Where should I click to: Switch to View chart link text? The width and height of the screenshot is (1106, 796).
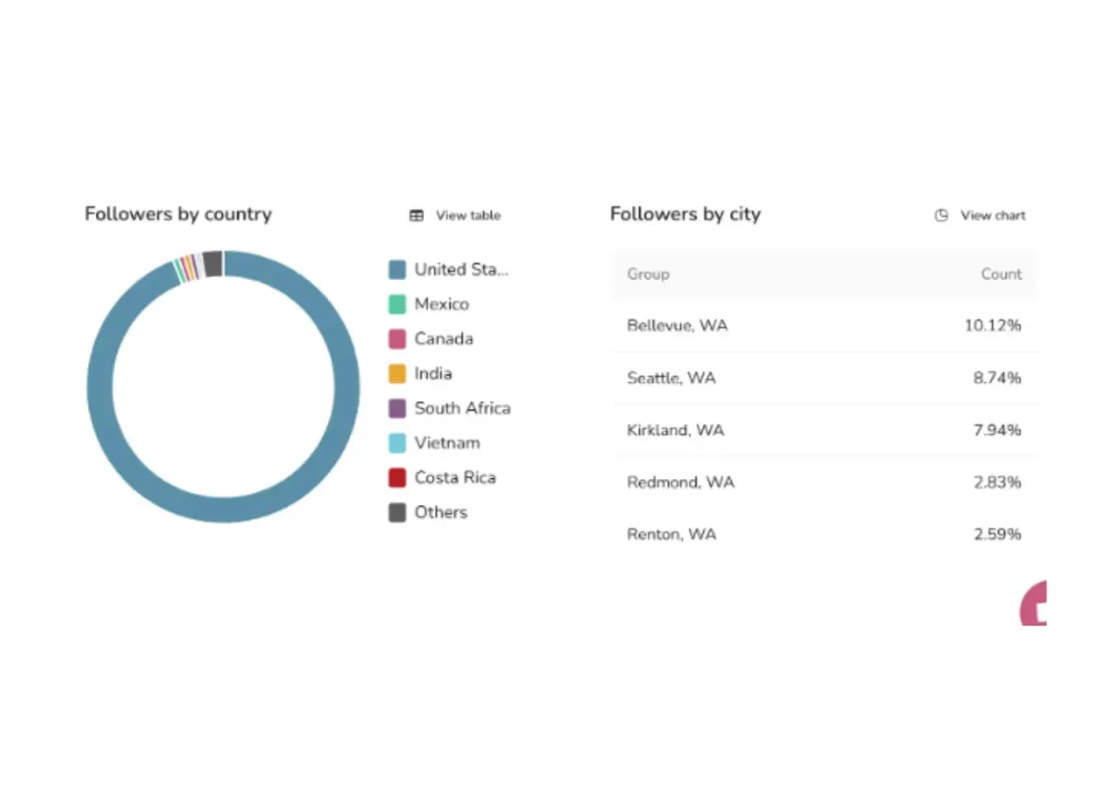click(993, 216)
